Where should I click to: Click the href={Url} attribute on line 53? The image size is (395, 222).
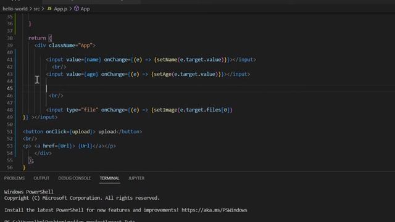pos(59,146)
